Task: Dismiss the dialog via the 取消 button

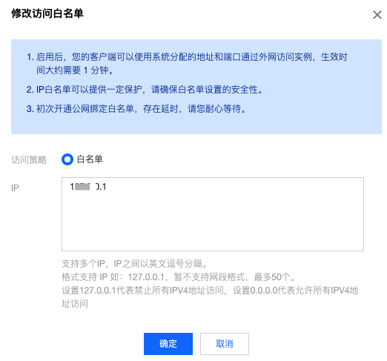Action: tap(225, 344)
